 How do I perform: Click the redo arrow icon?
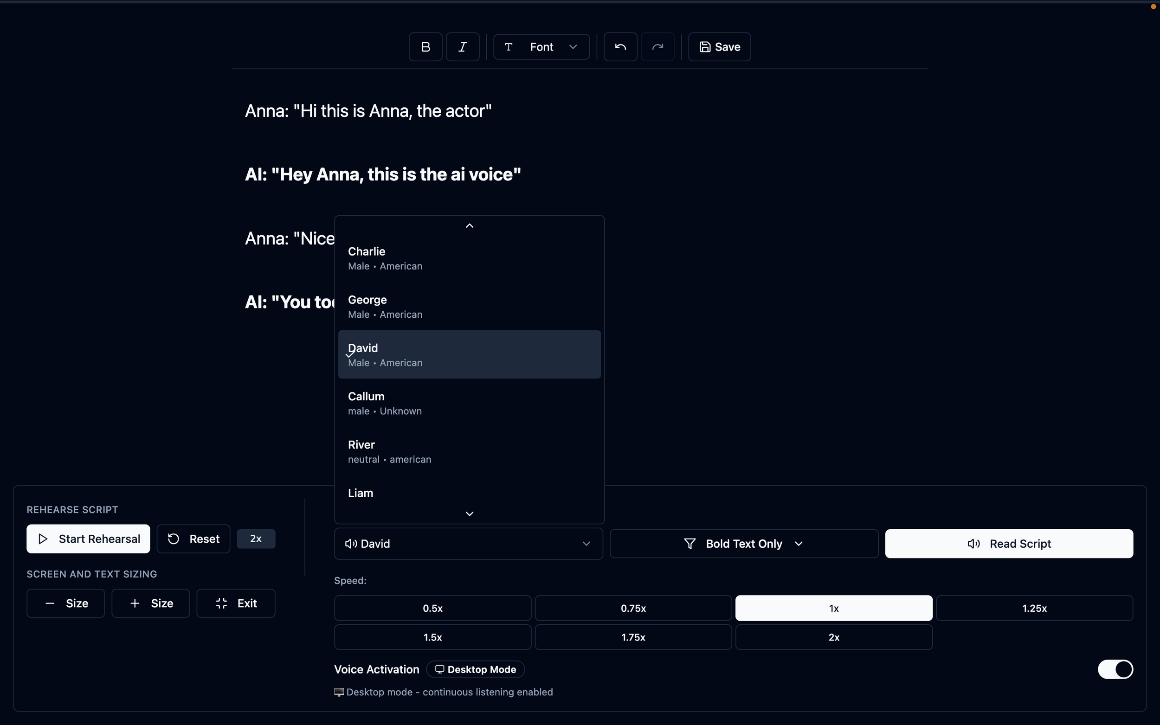pos(657,47)
